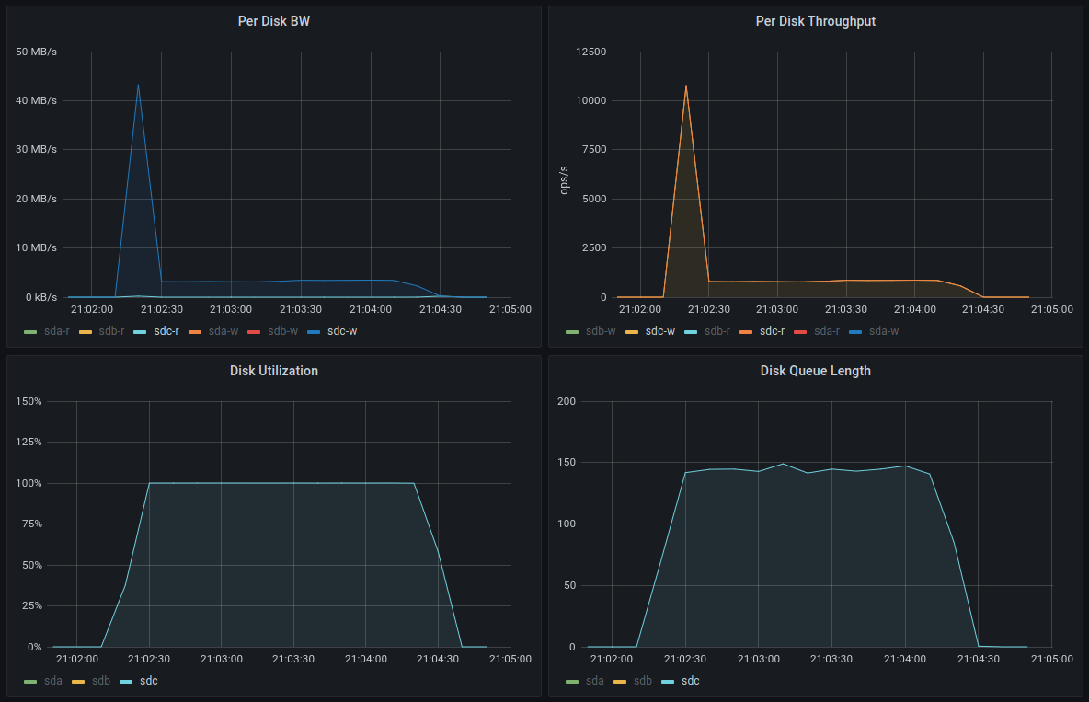The image size is (1089, 702).
Task: Click sdc-r color swatch in Per Disk Throughput legend
Action: click(x=746, y=331)
